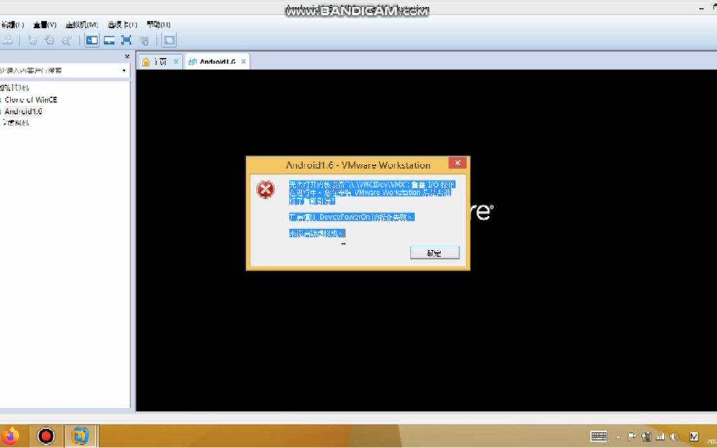Select Clone of WinCE in the library
The width and height of the screenshot is (717, 448).
tap(31, 100)
